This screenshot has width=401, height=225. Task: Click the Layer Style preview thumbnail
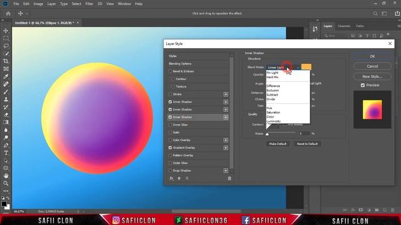tap(372, 110)
